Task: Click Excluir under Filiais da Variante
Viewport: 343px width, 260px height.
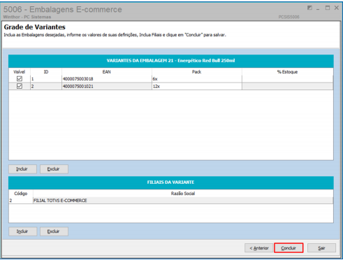Action: click(54, 231)
